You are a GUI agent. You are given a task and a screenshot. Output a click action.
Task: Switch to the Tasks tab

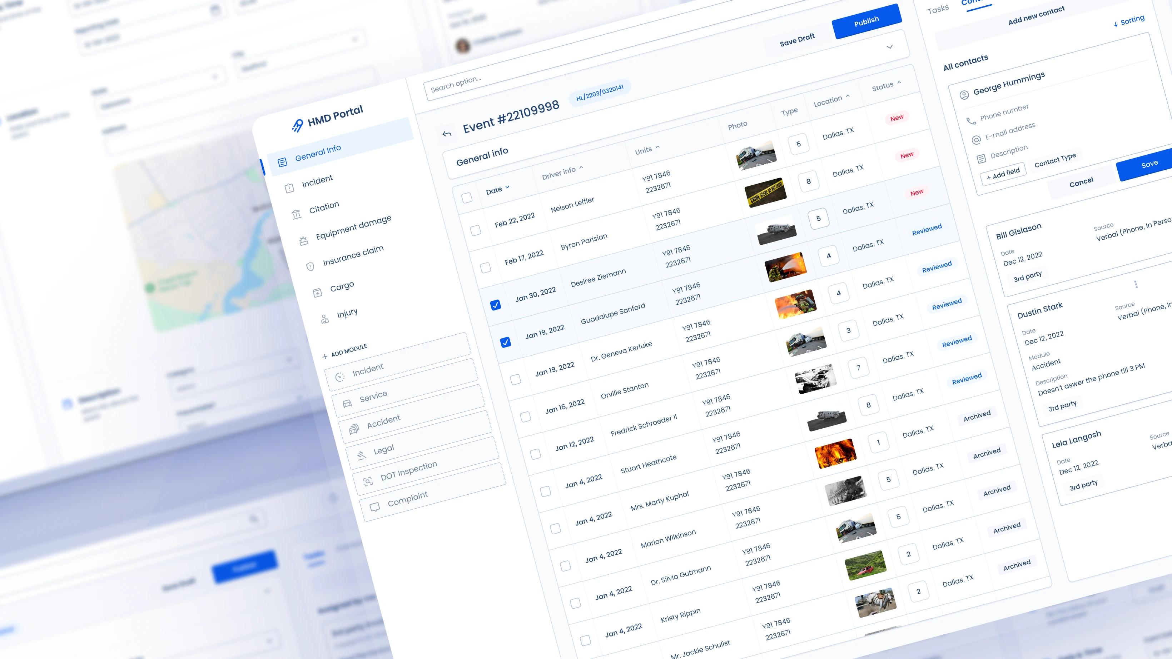(x=938, y=9)
